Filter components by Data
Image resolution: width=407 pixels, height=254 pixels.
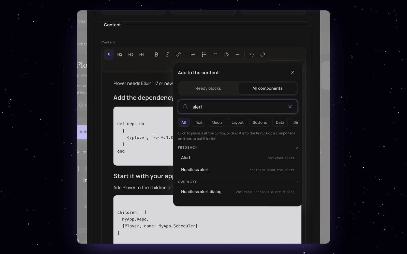[x=280, y=122]
